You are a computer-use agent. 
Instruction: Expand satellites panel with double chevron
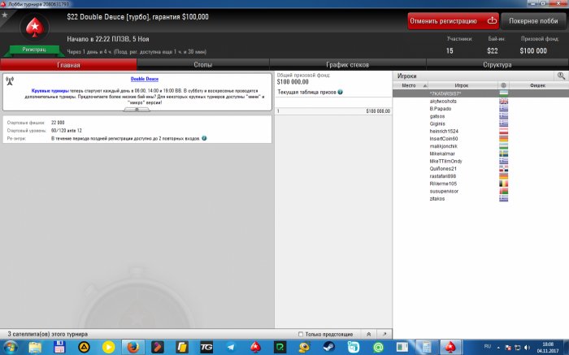point(369,334)
